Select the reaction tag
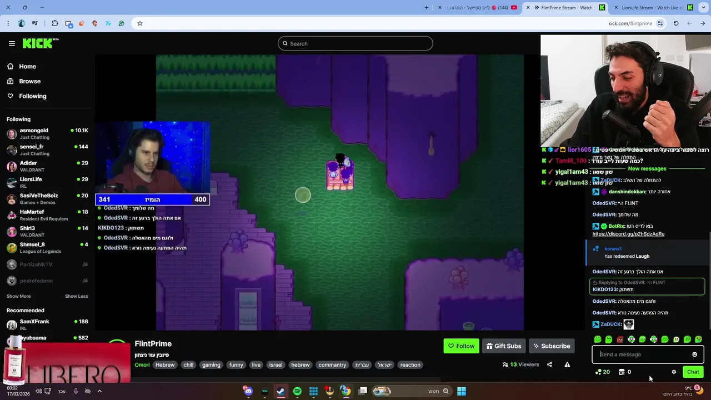 (410, 365)
